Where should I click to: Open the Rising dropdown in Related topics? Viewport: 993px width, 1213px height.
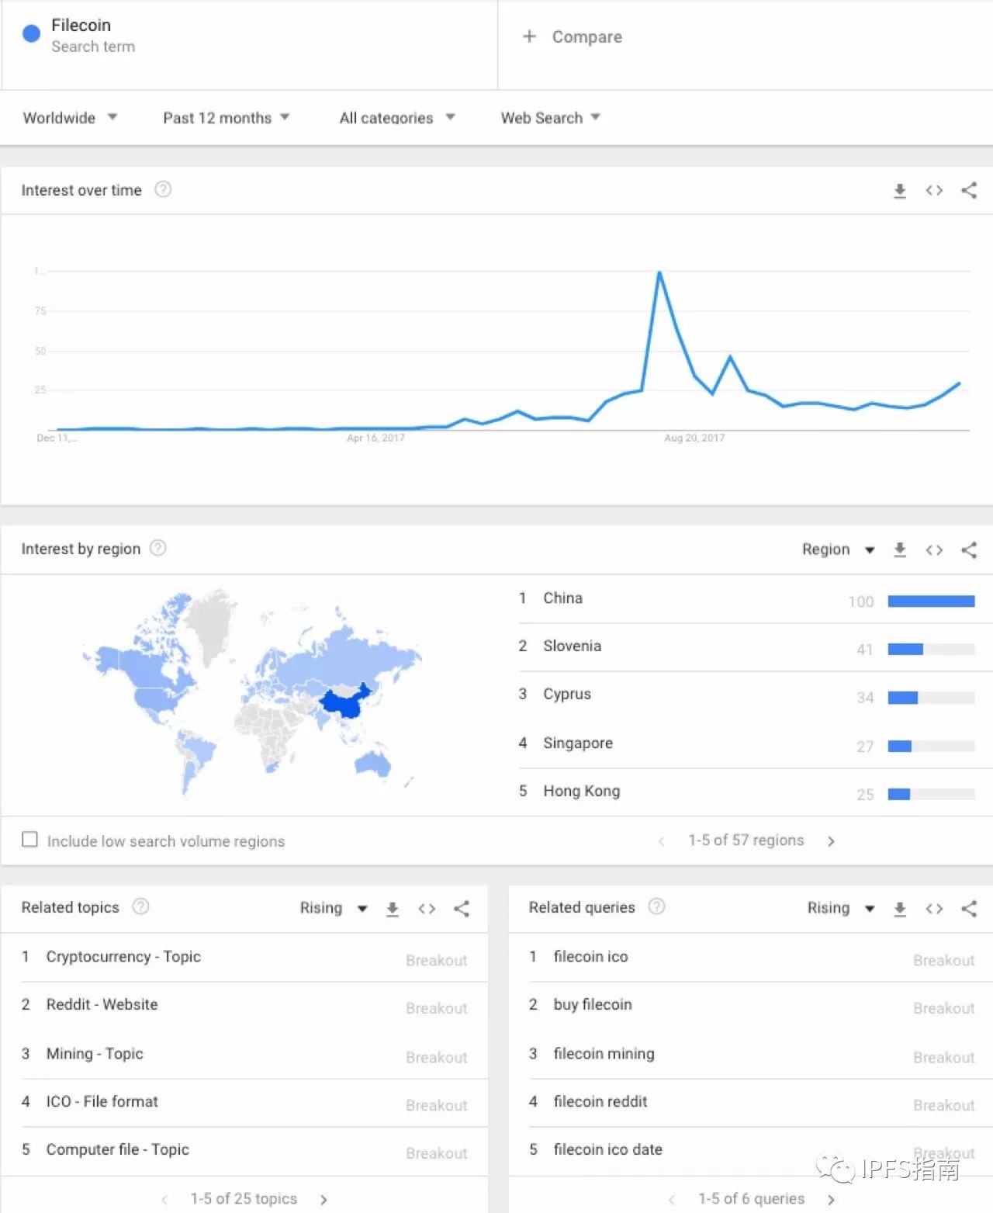pyautogui.click(x=334, y=908)
